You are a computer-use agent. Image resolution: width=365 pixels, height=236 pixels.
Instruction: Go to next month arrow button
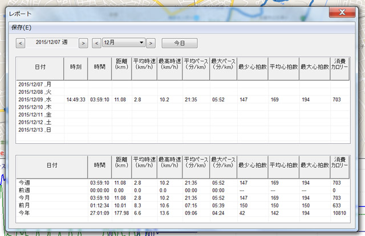pos(151,43)
